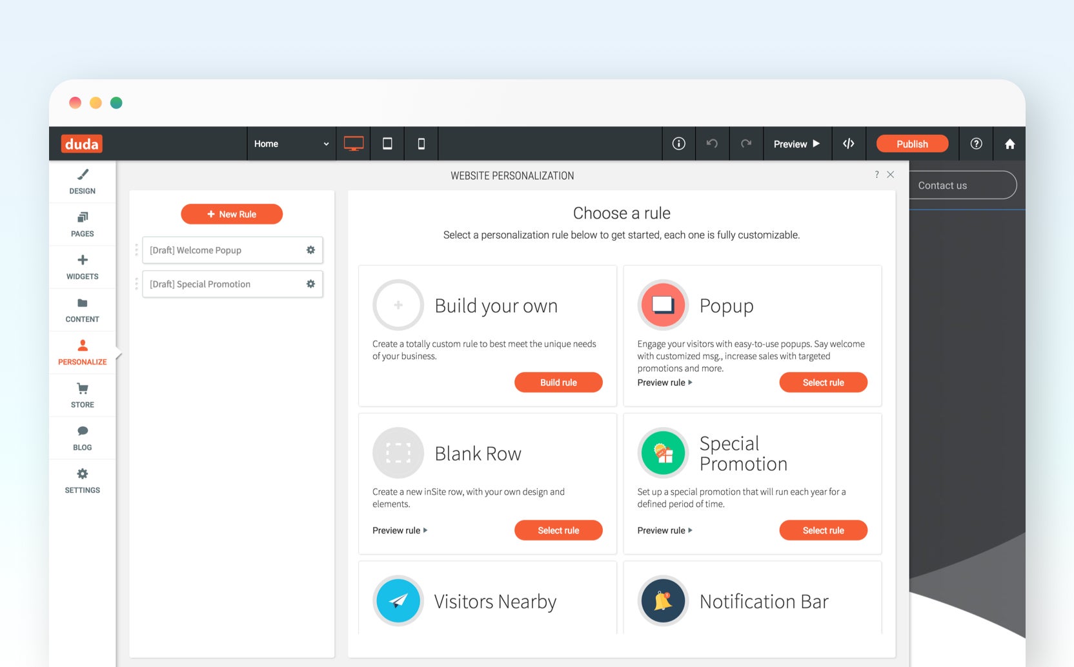Click the Website Personalization title
The width and height of the screenshot is (1074, 667).
512,175
